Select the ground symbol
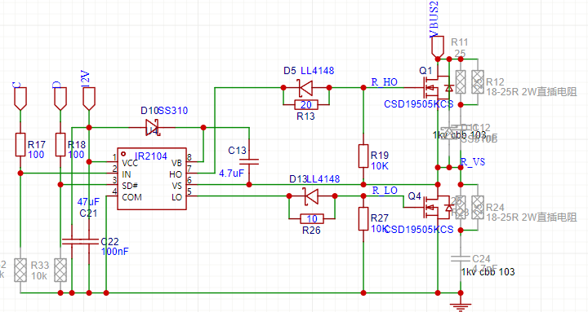The image size is (588, 312). (x=461, y=306)
